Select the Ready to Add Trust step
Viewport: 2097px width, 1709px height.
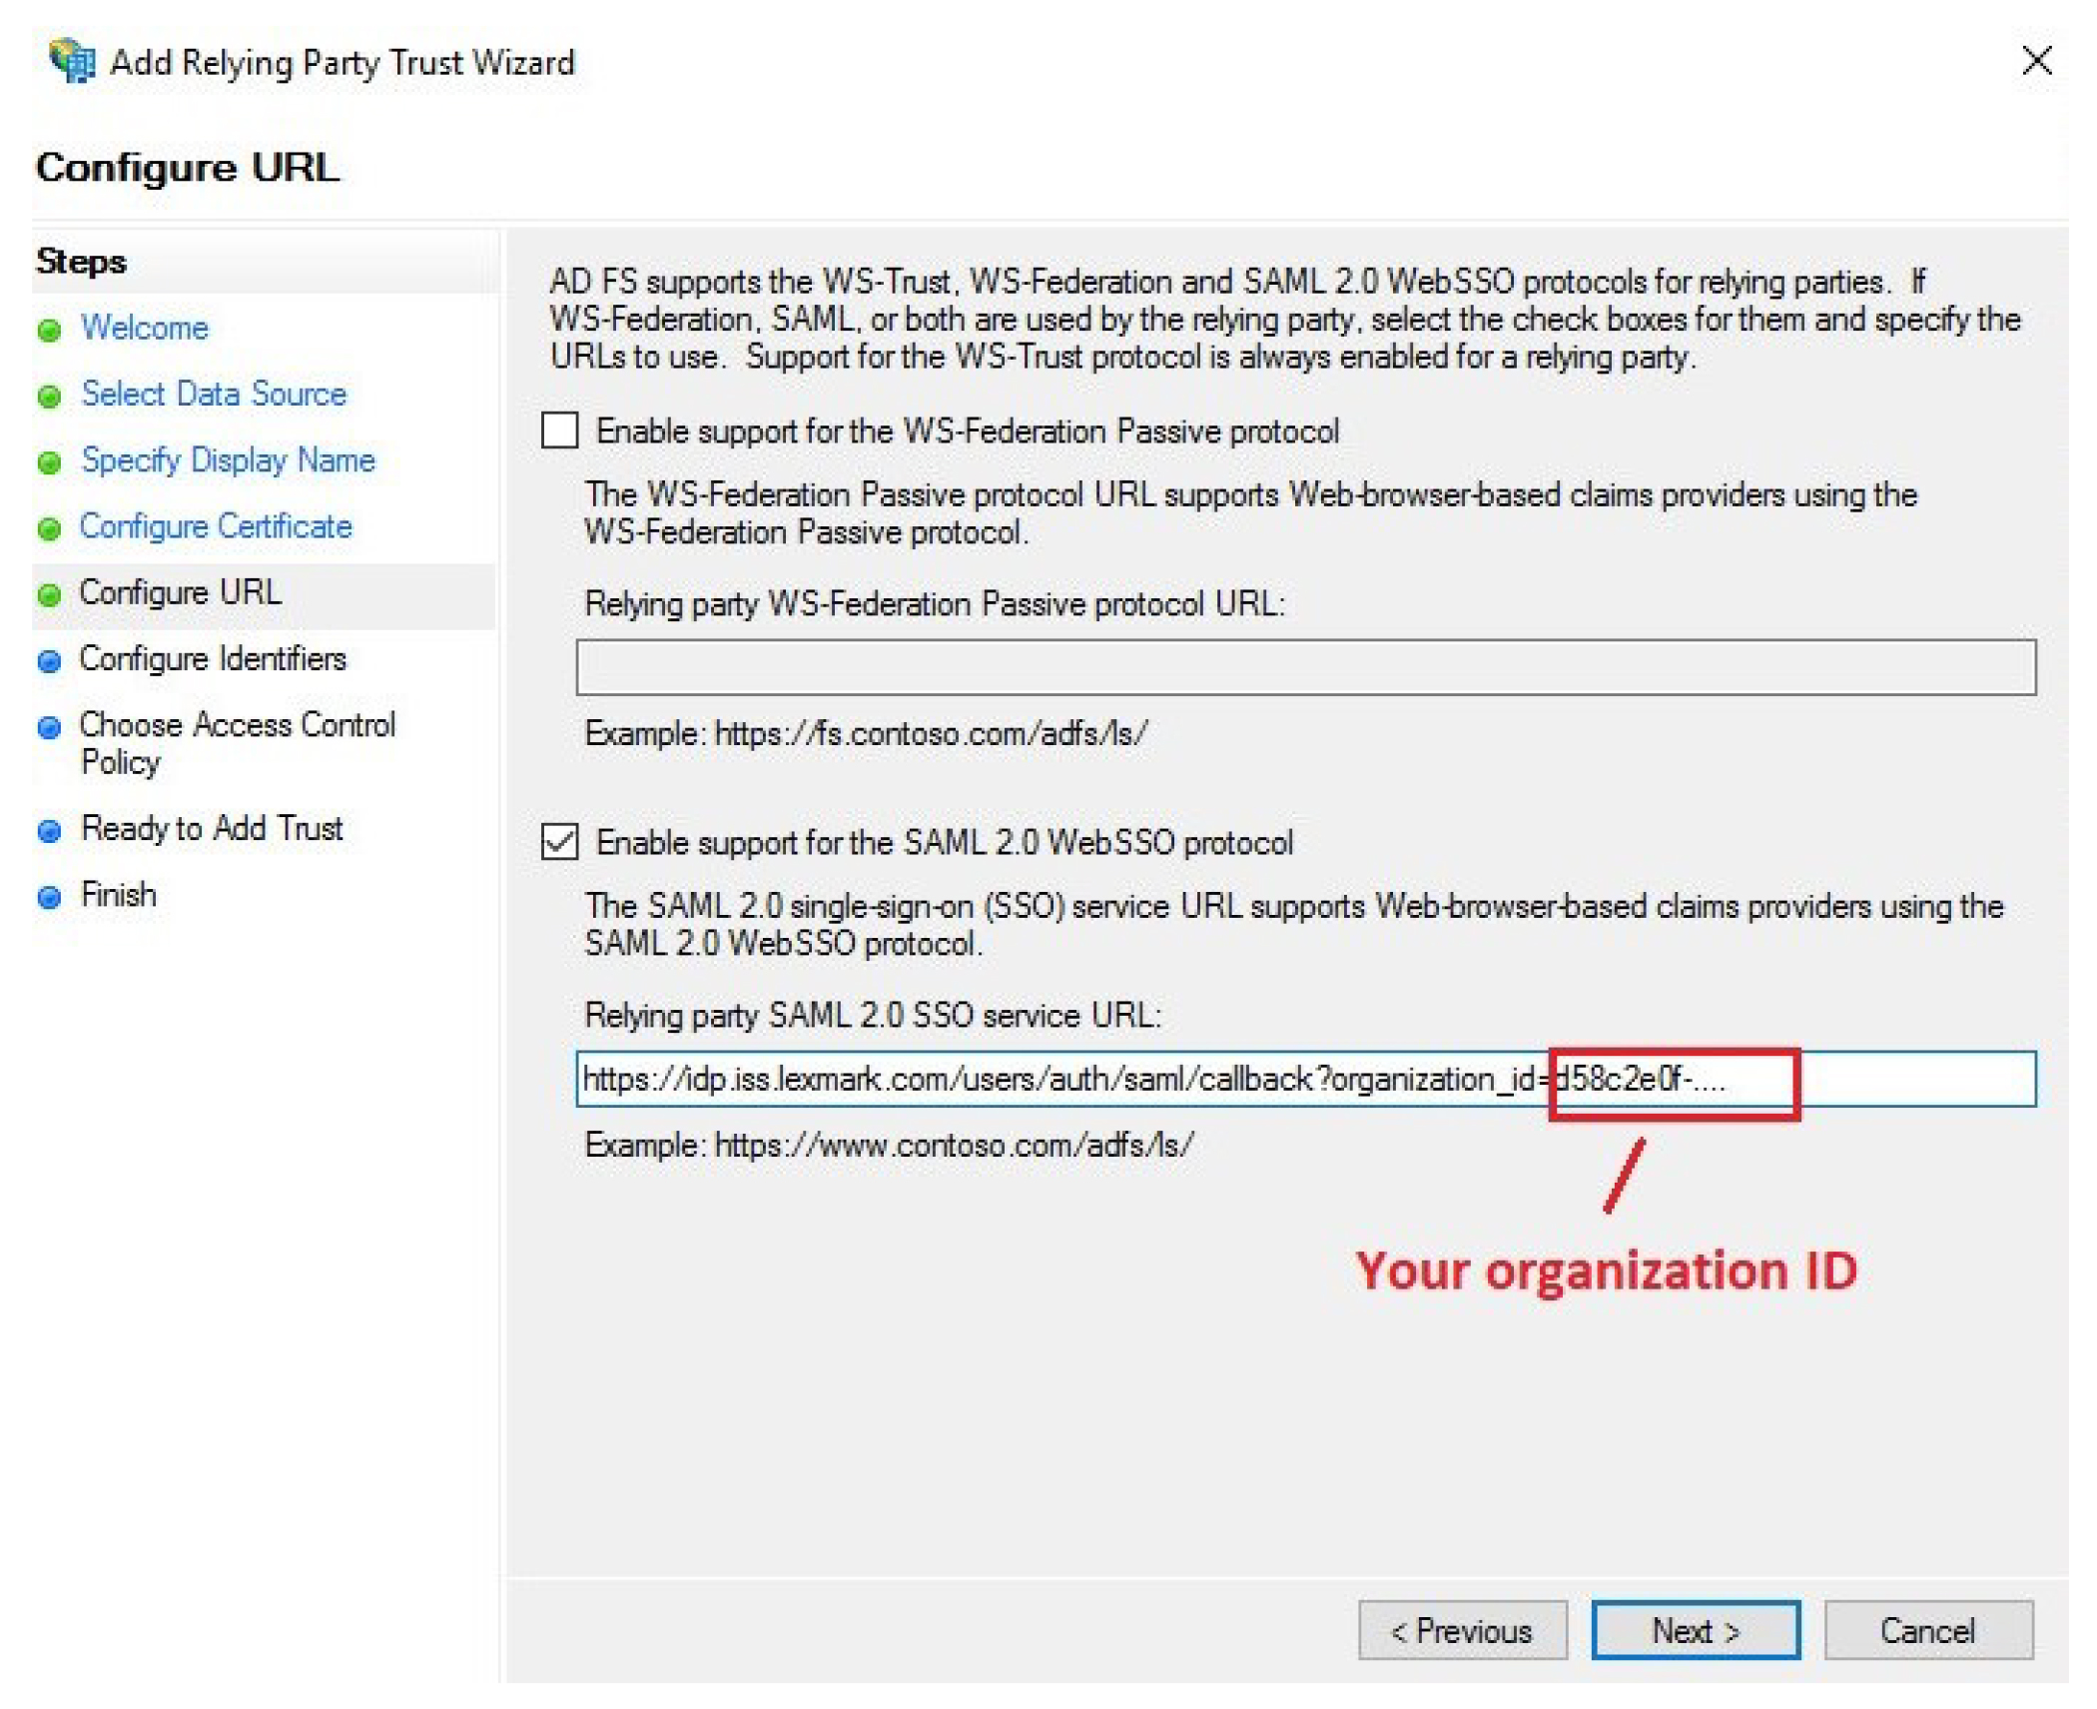click(x=212, y=828)
